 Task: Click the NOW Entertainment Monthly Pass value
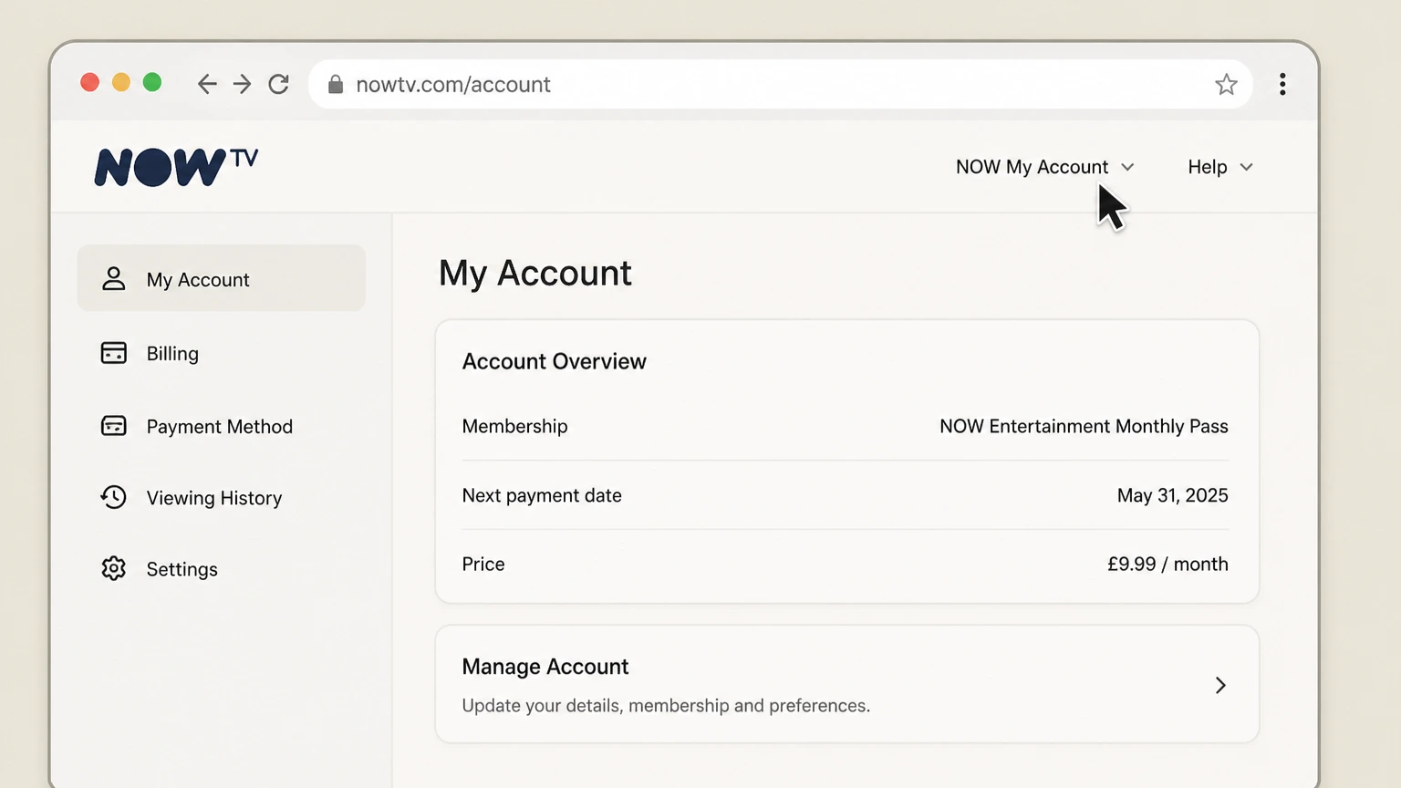[1084, 426]
